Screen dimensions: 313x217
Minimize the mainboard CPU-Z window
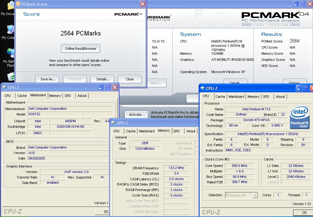point(100,87)
